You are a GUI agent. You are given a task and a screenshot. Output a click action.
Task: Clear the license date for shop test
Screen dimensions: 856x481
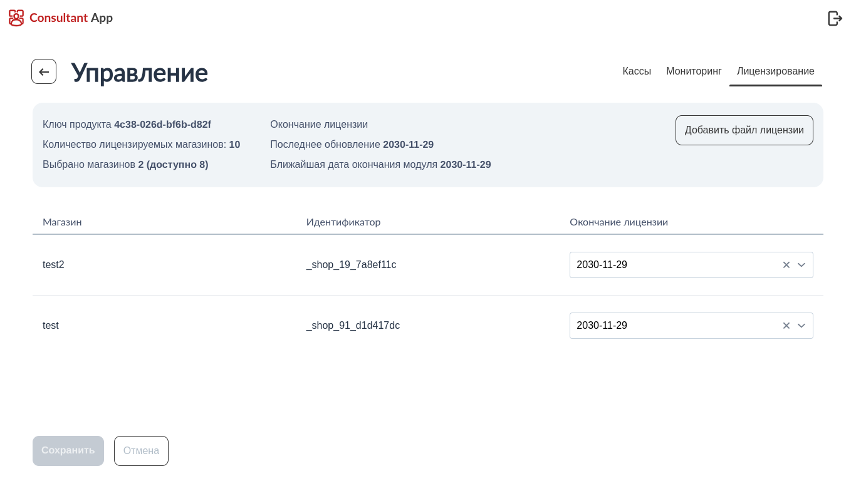point(786,326)
